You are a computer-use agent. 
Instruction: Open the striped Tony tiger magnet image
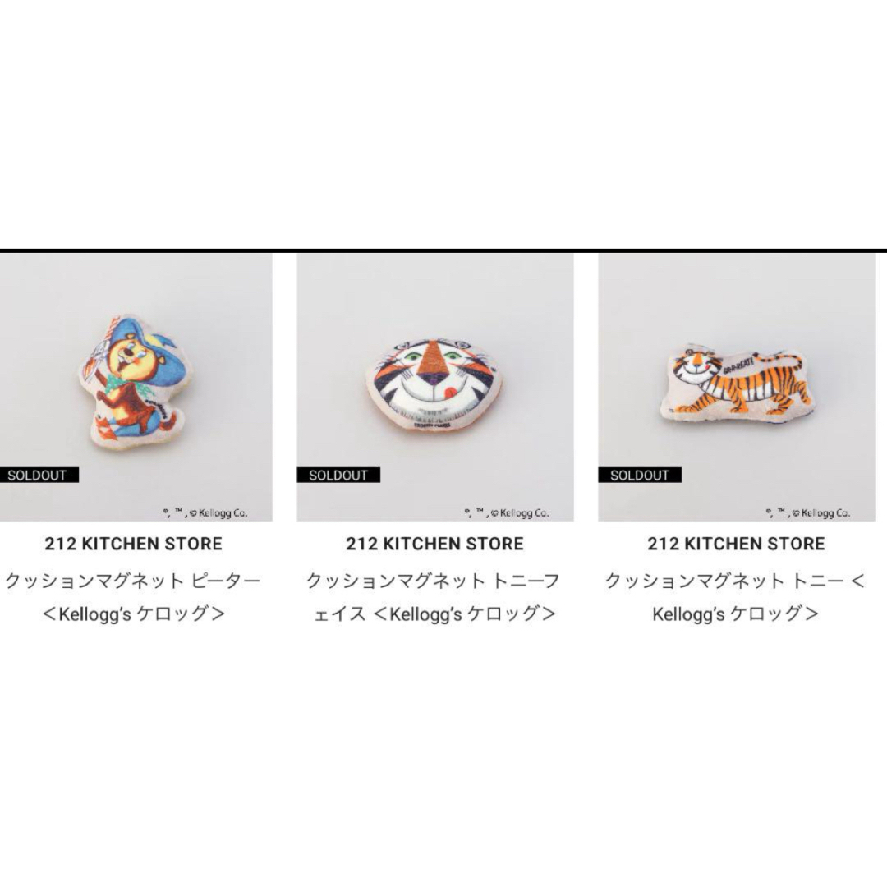[x=737, y=387]
